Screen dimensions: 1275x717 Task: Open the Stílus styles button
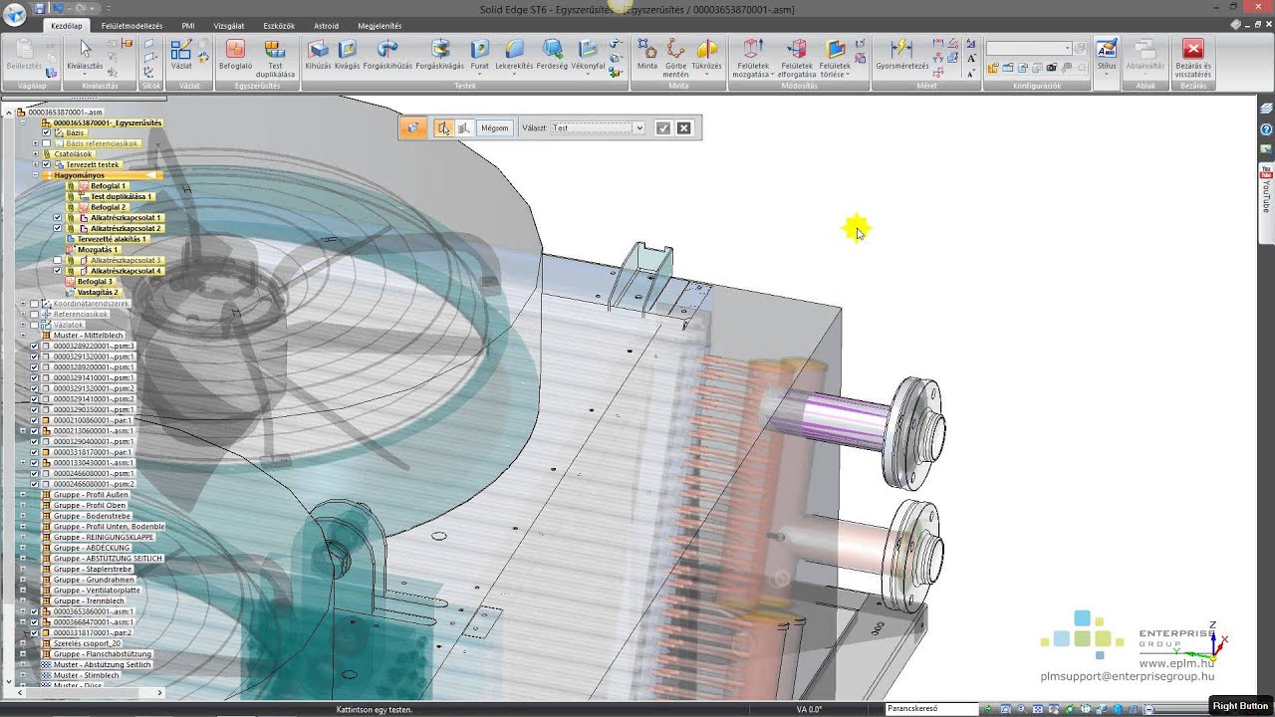click(1106, 55)
